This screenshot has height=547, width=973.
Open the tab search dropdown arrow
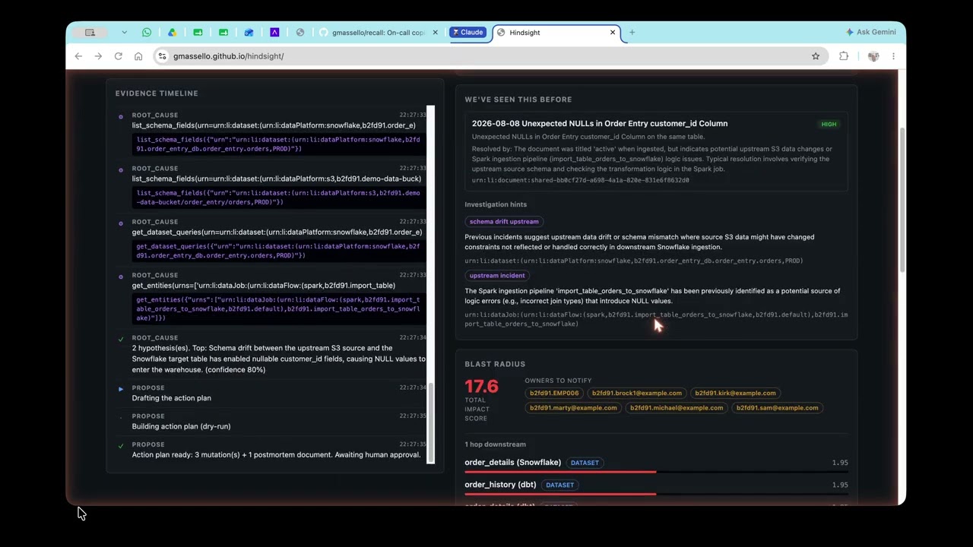[124, 33]
